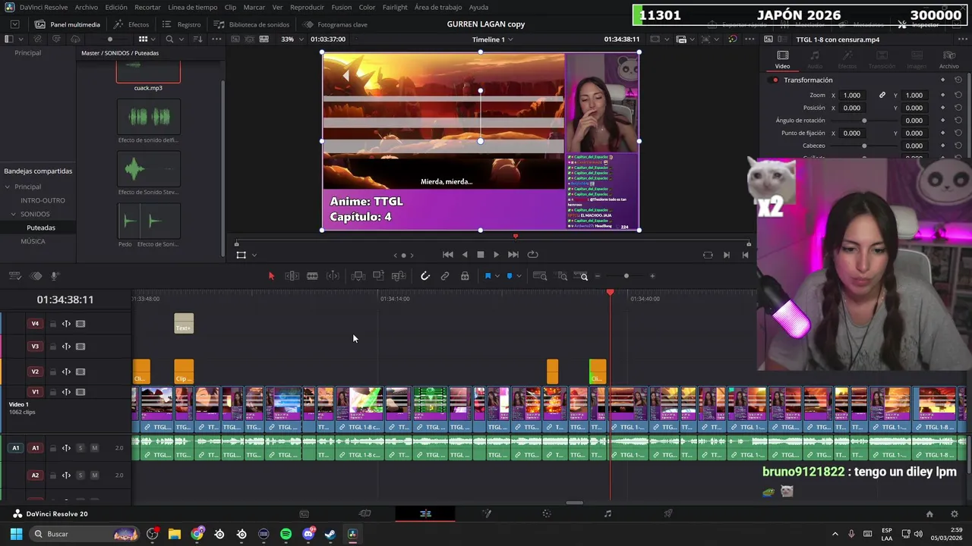Open the flag color dropdown arrow

tap(497, 276)
